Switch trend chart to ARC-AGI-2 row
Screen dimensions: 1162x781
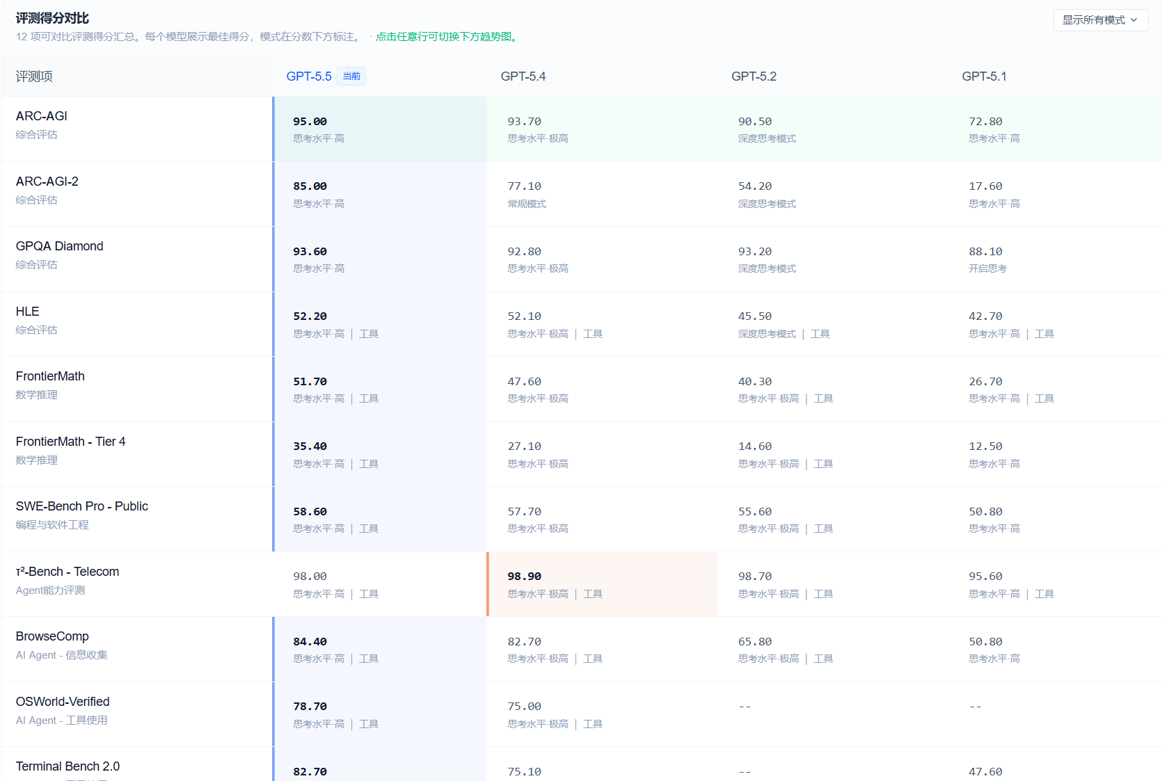47,182
